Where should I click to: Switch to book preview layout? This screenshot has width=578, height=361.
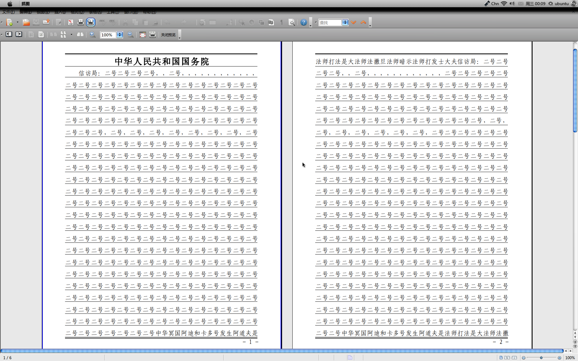pos(80,35)
